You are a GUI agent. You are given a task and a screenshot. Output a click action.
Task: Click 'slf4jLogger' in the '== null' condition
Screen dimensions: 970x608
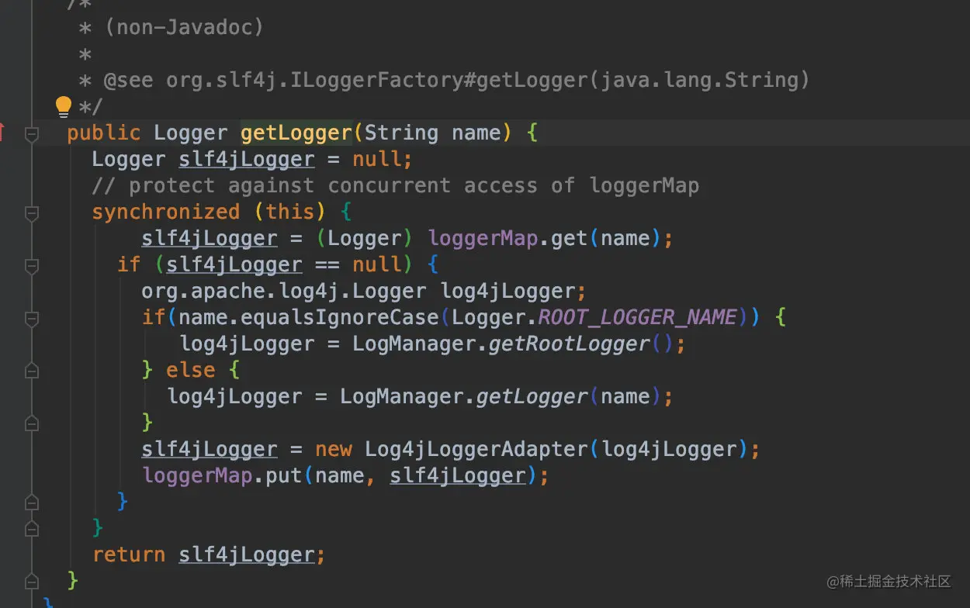point(234,265)
